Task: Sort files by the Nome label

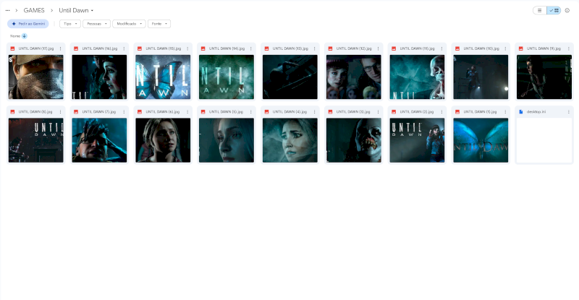Action: point(15,36)
